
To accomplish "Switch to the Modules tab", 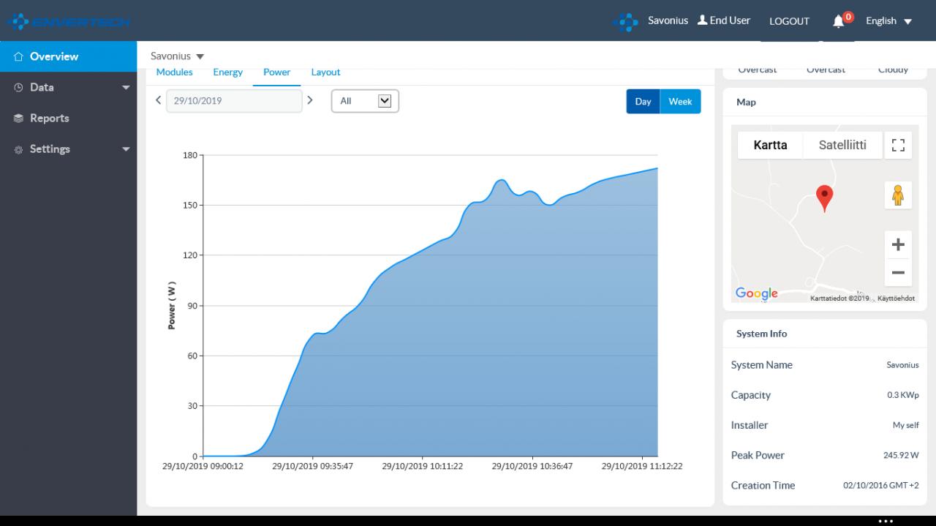I will pos(175,72).
